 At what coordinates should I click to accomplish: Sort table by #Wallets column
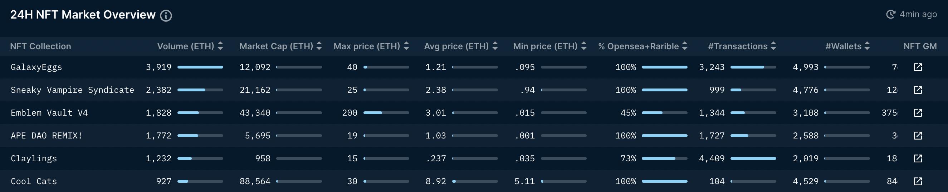coord(867,46)
